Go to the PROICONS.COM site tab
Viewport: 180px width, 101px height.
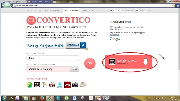(x=34, y=10)
